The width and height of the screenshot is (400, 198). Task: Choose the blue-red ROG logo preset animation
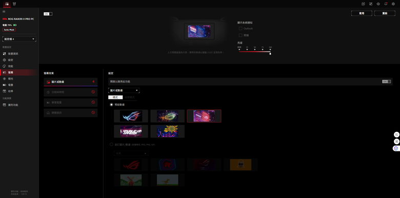(x=131, y=116)
